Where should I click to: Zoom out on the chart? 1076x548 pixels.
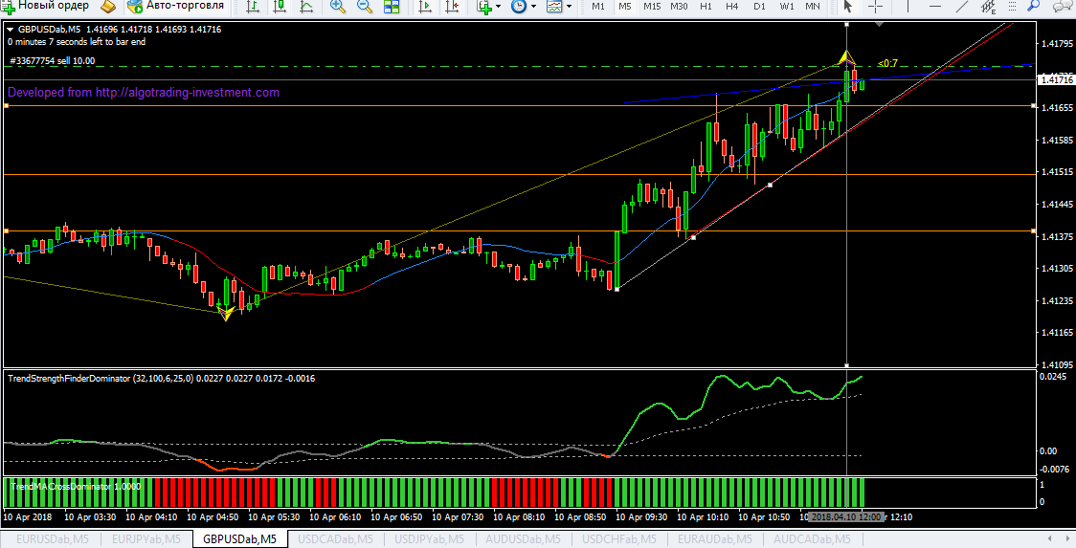(365, 7)
